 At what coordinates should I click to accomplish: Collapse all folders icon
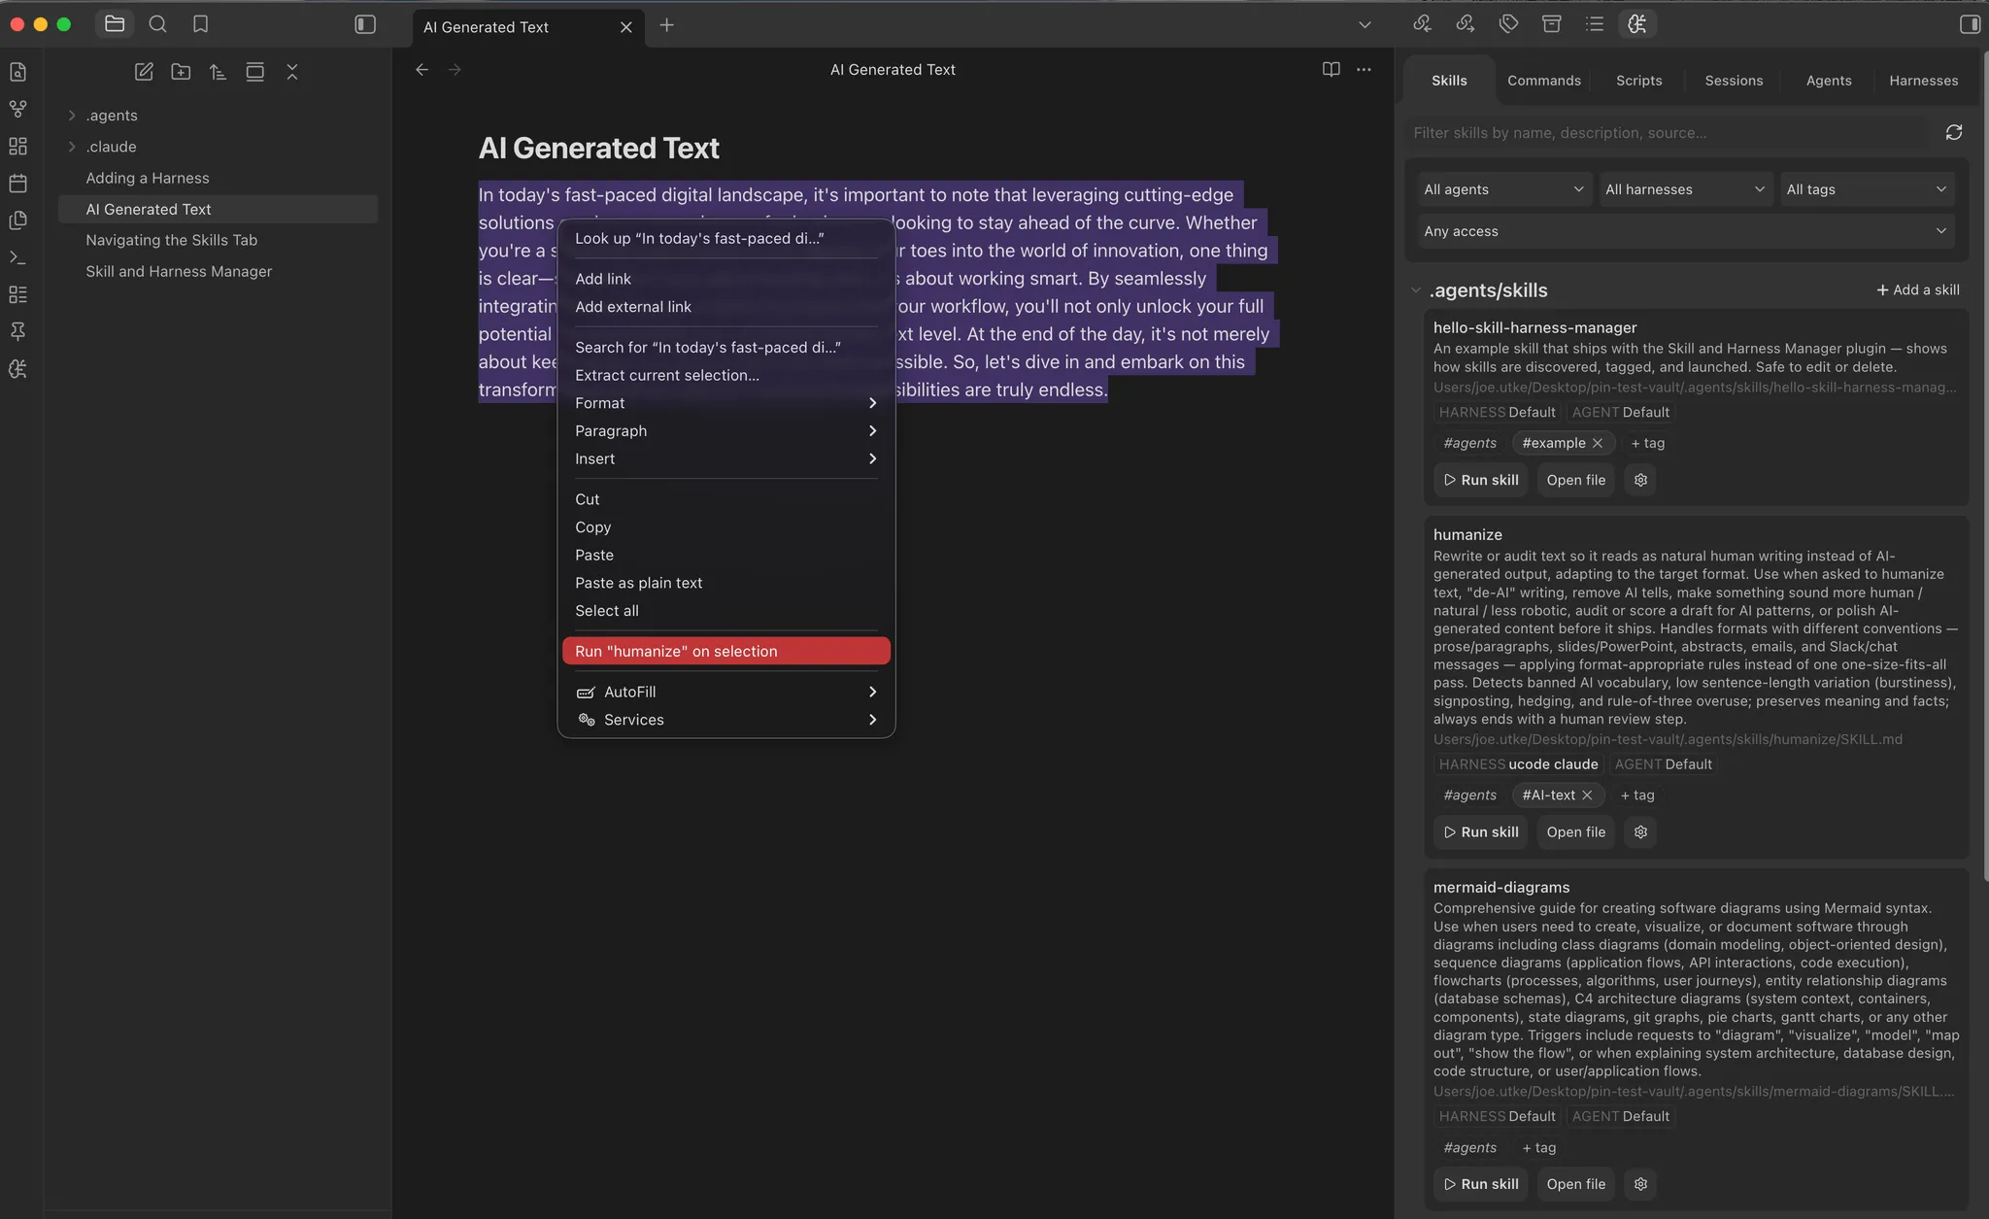click(x=291, y=72)
